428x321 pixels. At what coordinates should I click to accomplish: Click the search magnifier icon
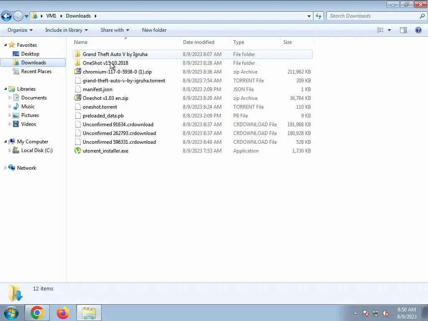pos(422,16)
